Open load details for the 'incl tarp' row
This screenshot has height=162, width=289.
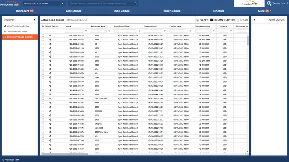(50, 132)
